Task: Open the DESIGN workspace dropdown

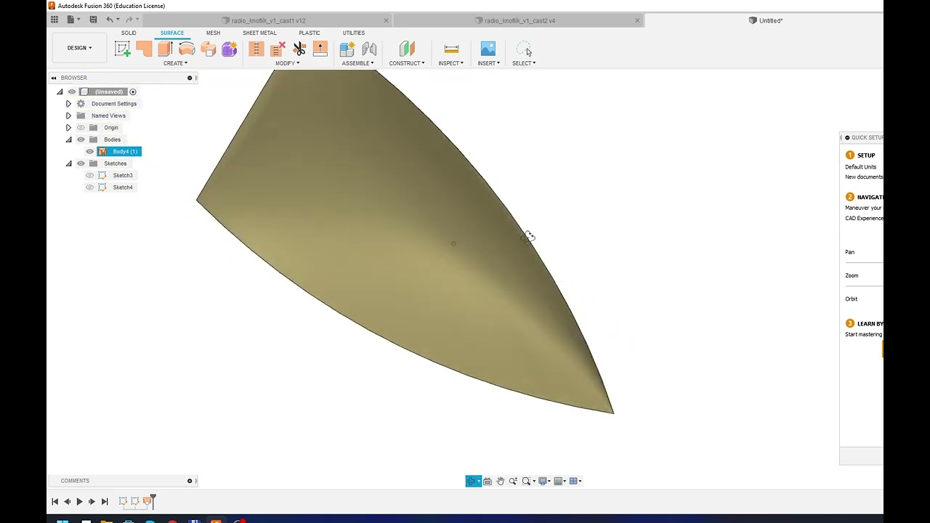Action: [79, 48]
